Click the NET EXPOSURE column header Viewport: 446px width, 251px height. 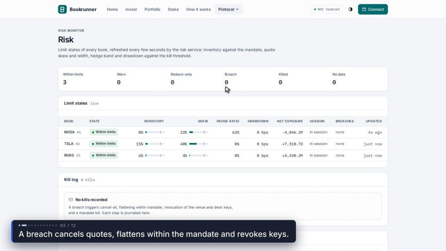pos(290,121)
